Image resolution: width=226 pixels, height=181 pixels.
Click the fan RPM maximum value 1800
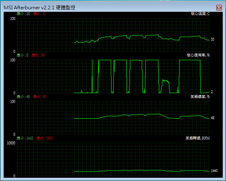point(49,138)
